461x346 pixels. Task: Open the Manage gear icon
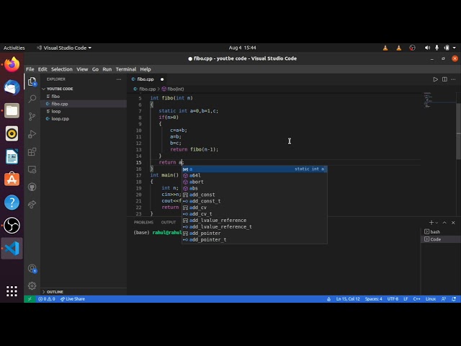(x=32, y=285)
